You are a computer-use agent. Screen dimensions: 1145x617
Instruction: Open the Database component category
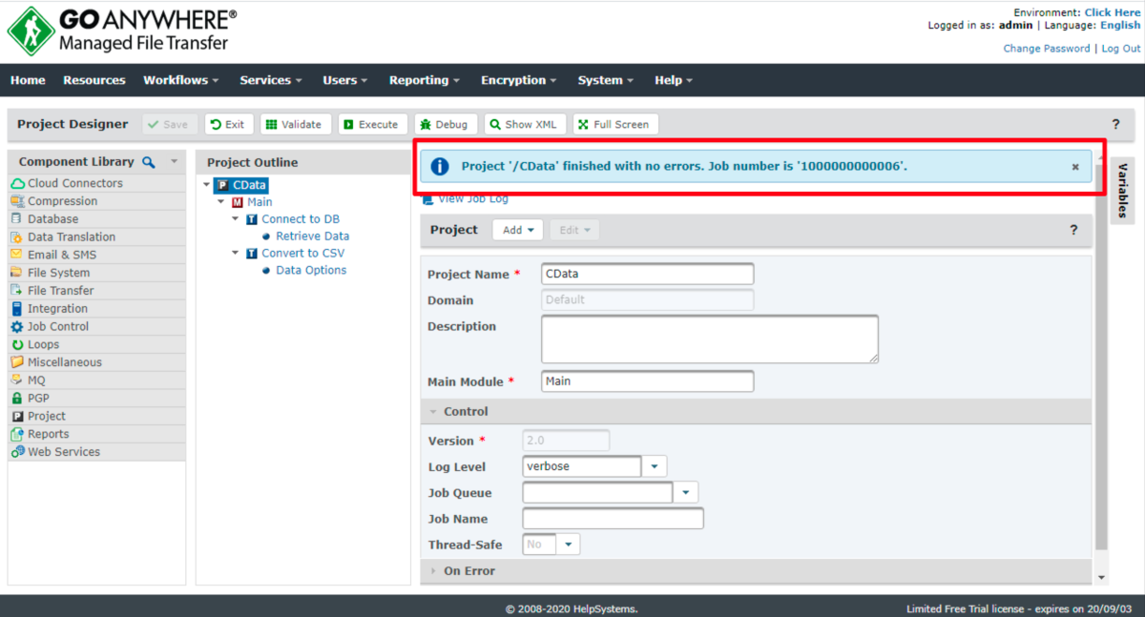[x=96, y=219]
